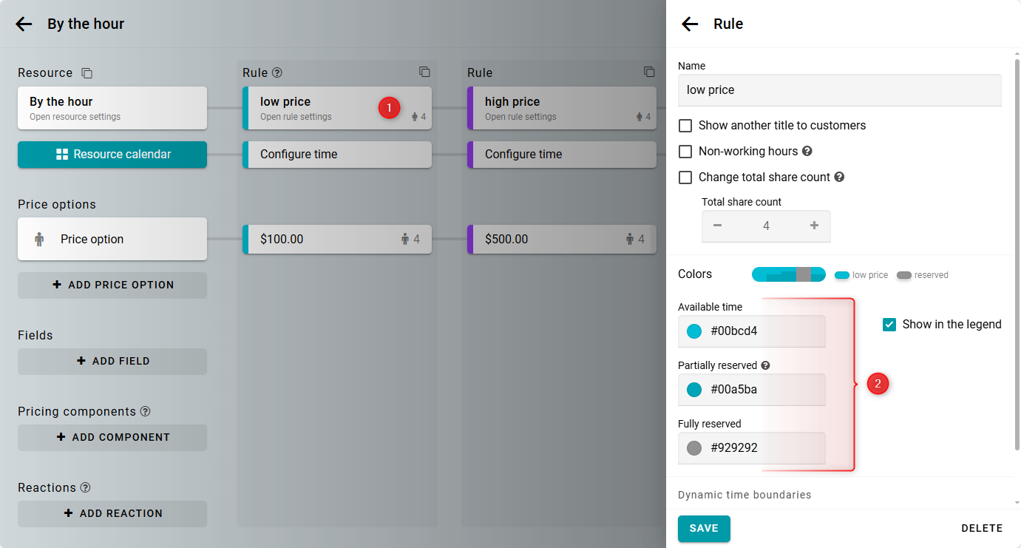Check the Non-working hours option
The height and width of the screenshot is (548, 1021).
[x=685, y=152]
